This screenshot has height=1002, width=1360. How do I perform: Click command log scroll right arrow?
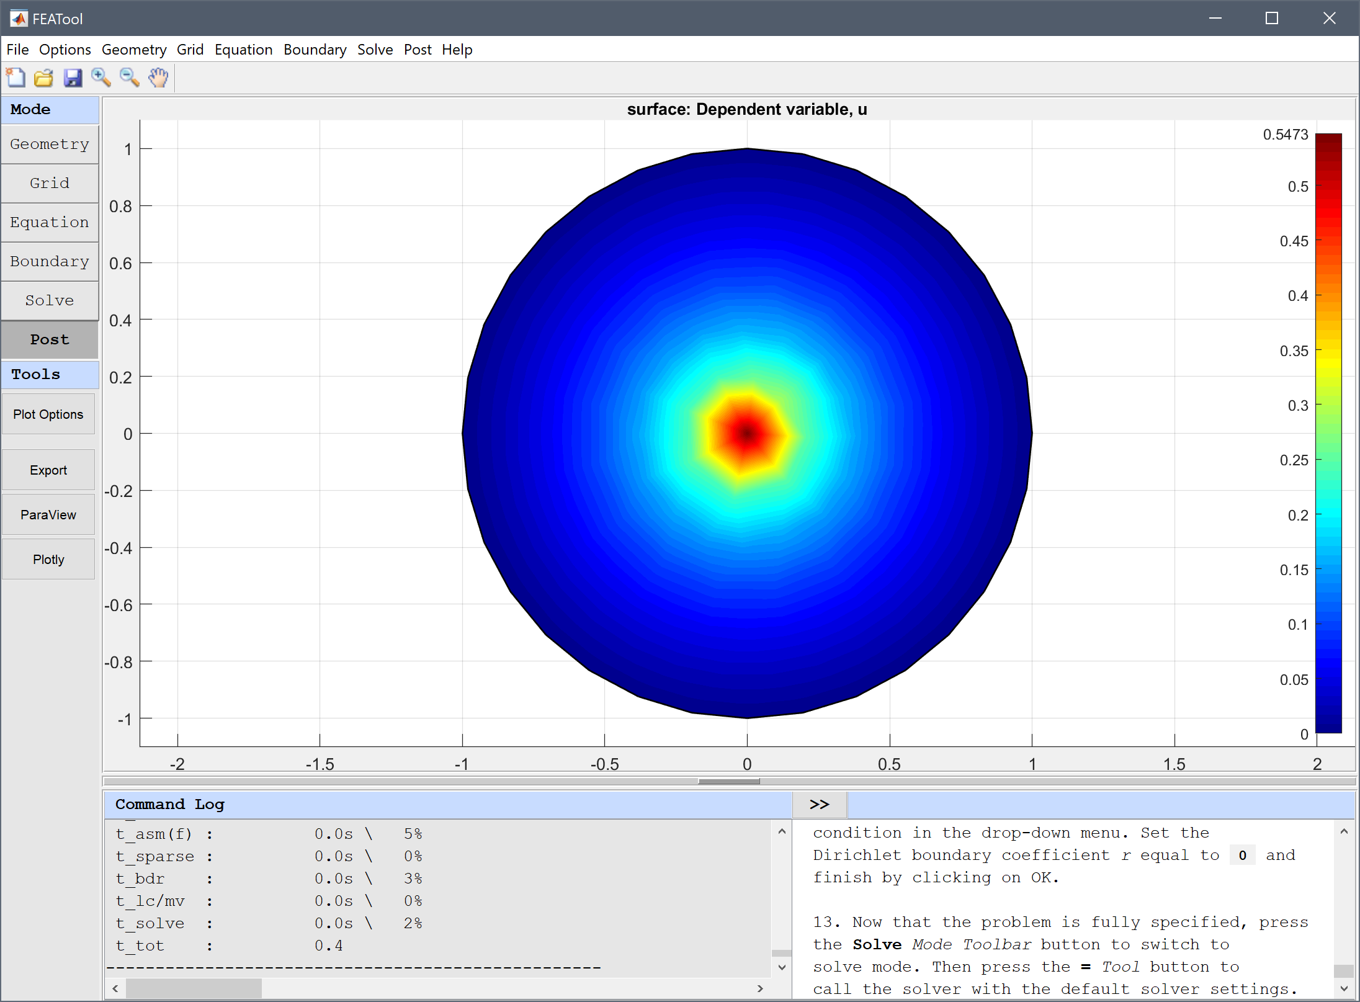point(760,988)
